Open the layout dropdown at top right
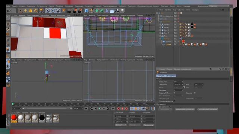Viewport: 239px width, 134px height. pos(219,6)
